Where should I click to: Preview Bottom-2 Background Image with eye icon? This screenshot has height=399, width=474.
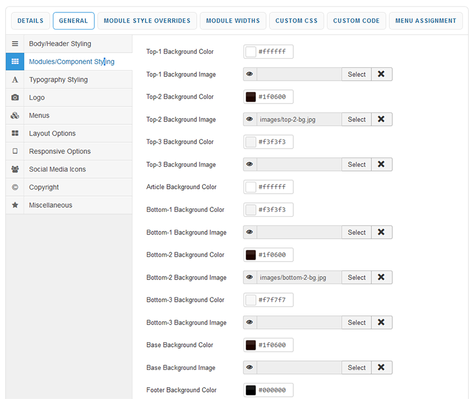(x=250, y=277)
